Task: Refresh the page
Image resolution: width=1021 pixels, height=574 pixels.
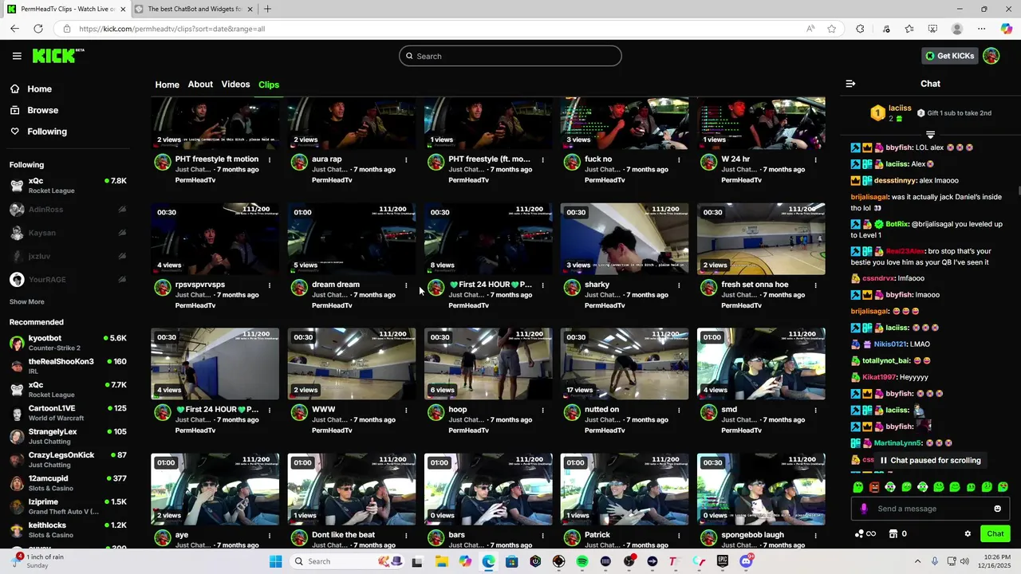Action: (x=37, y=29)
